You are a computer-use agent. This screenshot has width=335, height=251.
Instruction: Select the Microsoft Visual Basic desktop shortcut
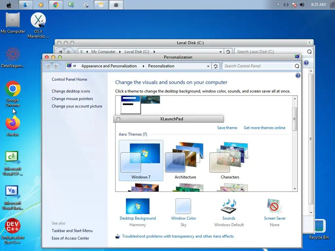point(12,197)
